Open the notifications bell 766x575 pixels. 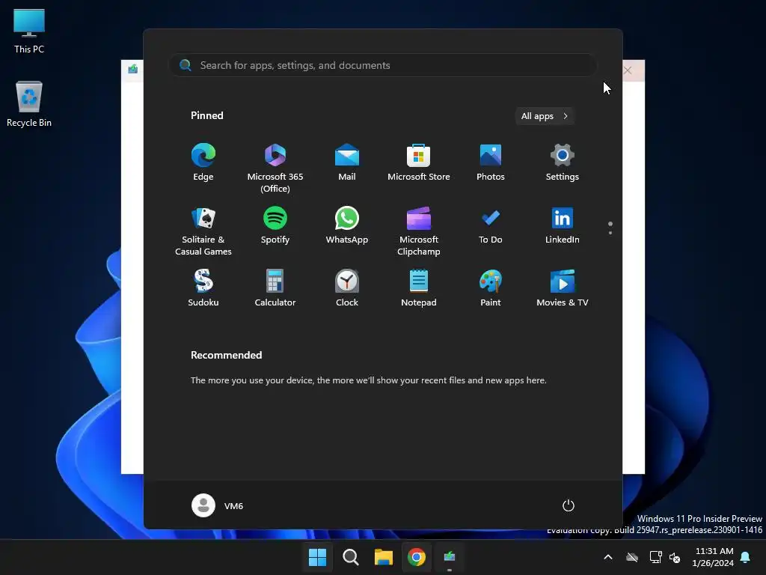point(746,557)
